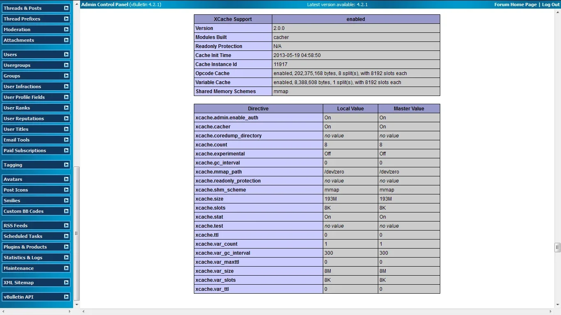Open Statistics & Logs menu label
The image size is (561, 315).
tap(23, 258)
